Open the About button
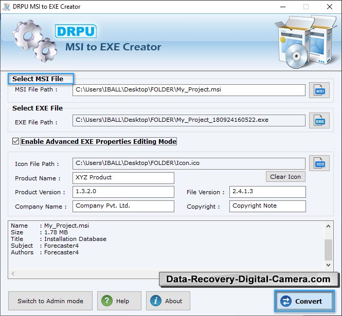Viewport: 342px width, 316px height. click(168, 301)
